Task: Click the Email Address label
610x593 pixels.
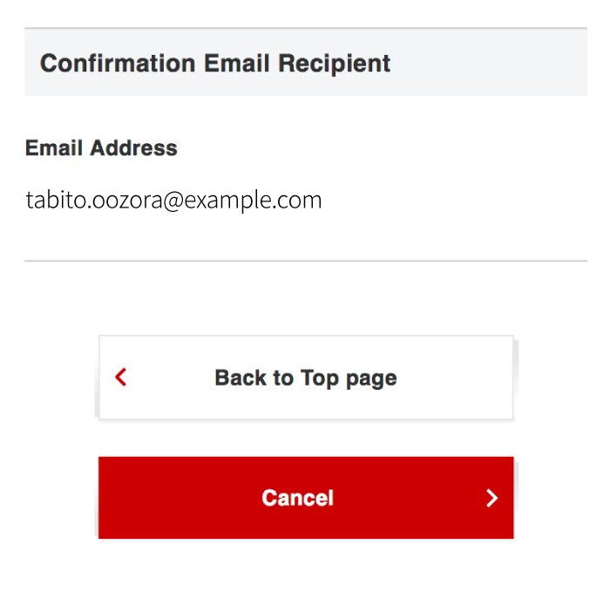Action: click(x=101, y=148)
